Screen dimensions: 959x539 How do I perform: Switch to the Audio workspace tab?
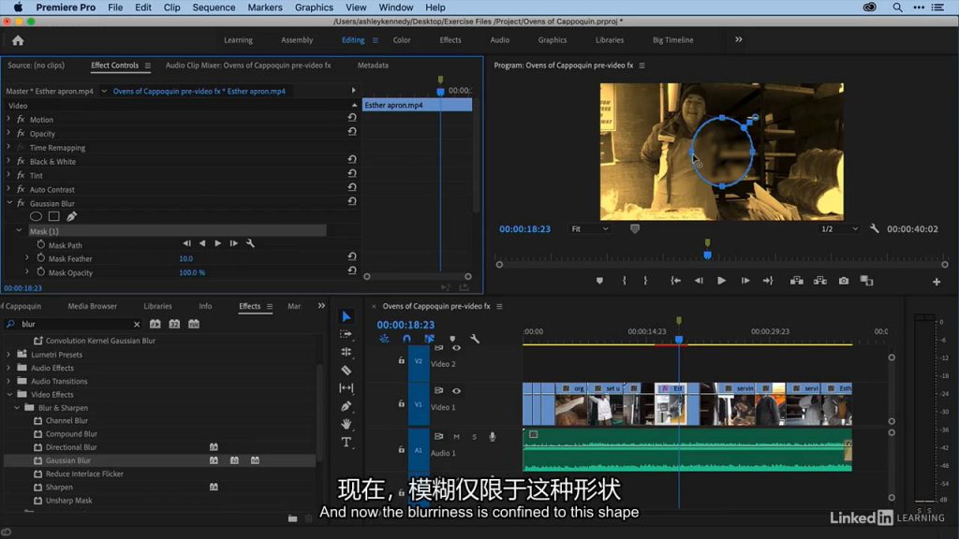pyautogui.click(x=500, y=39)
